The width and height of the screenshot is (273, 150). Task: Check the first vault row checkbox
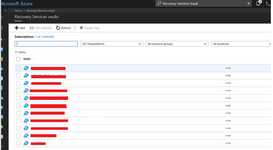pyautogui.click(x=18, y=68)
